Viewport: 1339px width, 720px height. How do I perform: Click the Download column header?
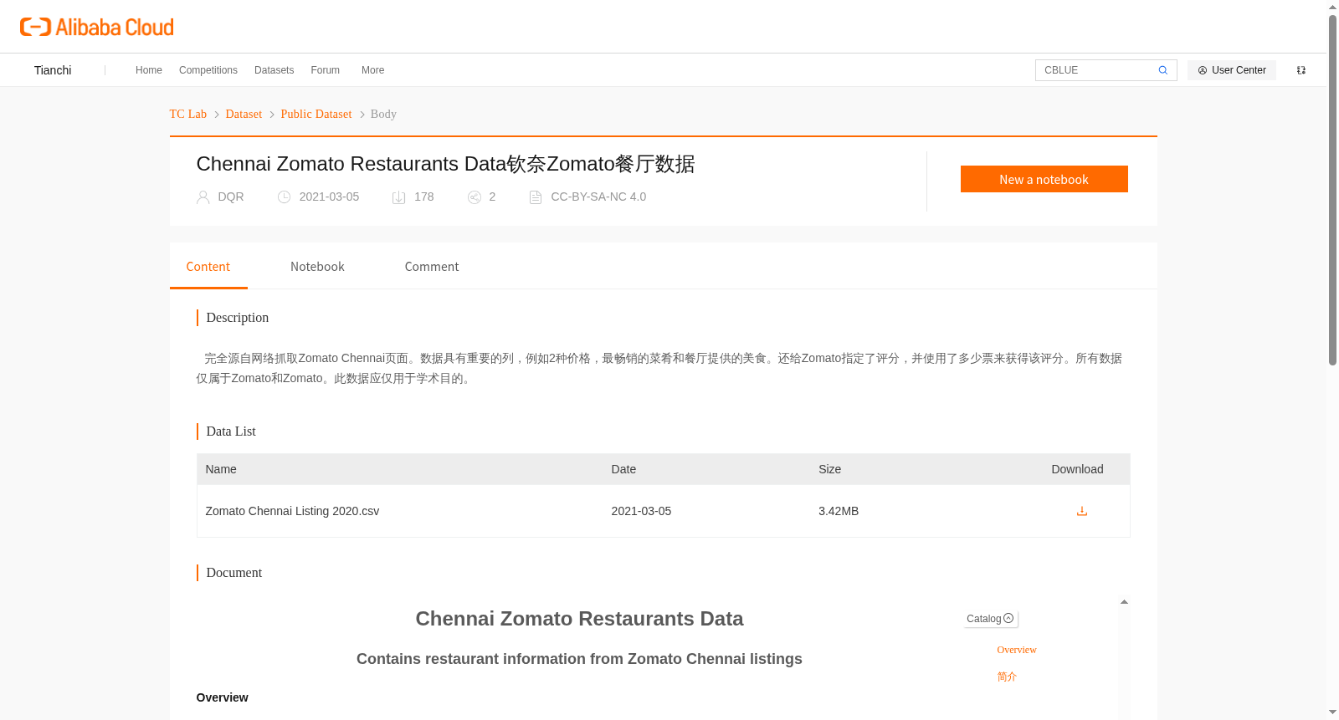[x=1077, y=469]
